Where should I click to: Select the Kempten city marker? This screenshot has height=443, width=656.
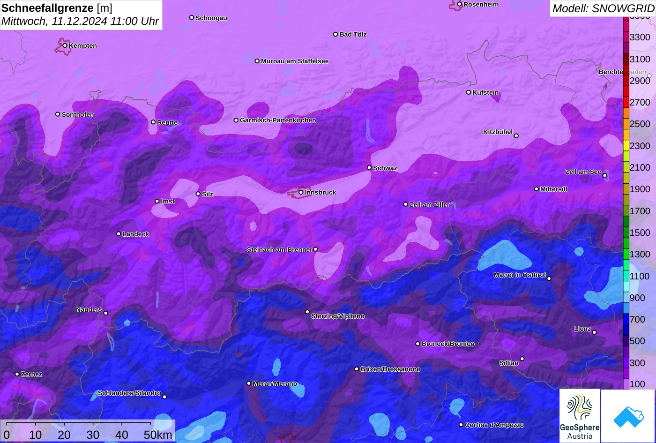[65, 45]
